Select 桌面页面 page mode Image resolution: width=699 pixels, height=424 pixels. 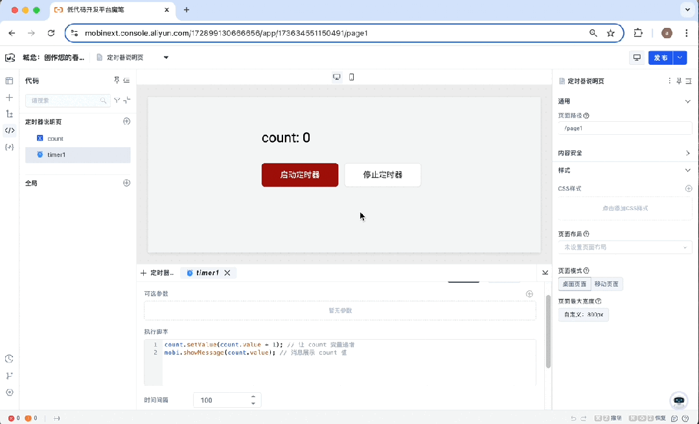pos(575,284)
